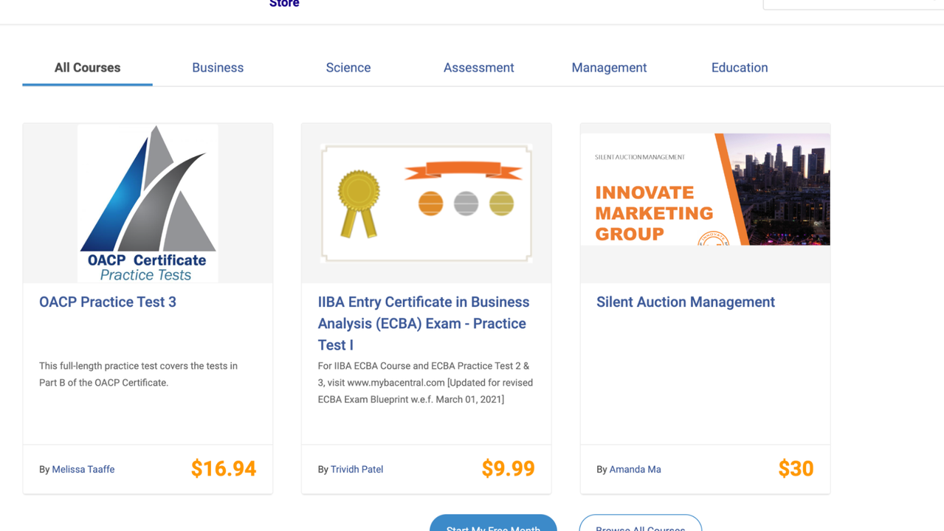The image size is (944, 531).
Task: Switch to the Education tab
Action: (740, 68)
